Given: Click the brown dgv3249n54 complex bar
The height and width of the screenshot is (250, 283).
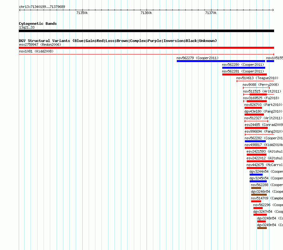Looking at the screenshot, I should 262,228.
